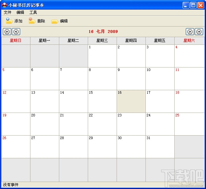The image size is (206, 189).
Task: Click the date title 16 七月 2009
Action: click(103, 31)
